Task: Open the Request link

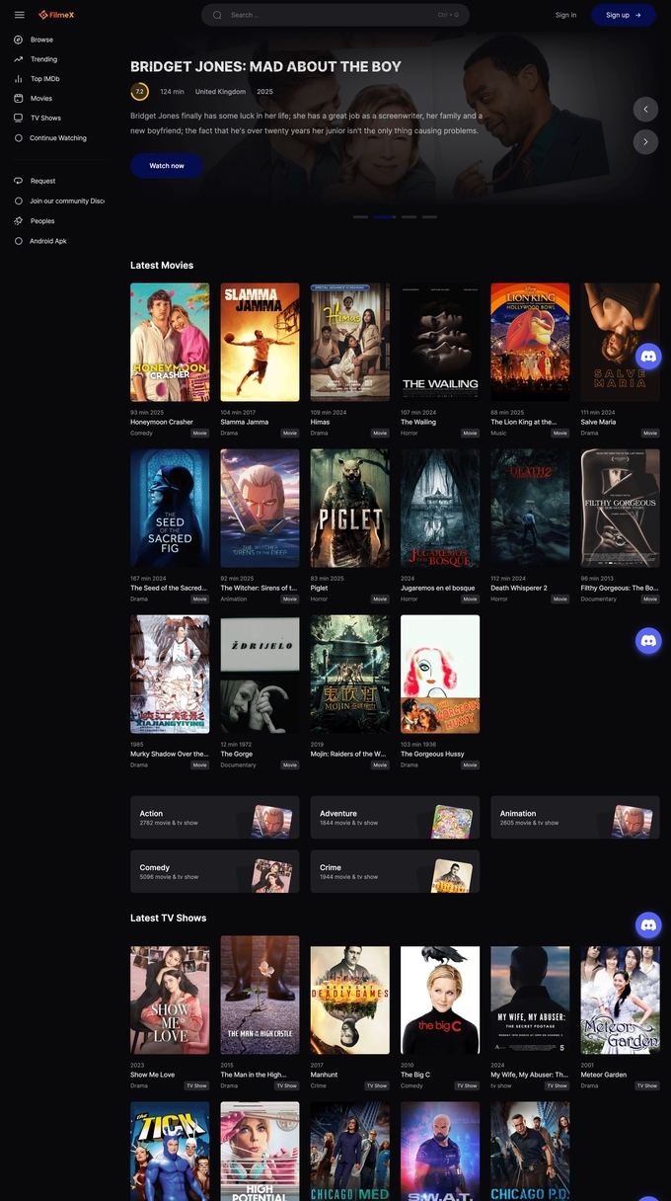Action: 42,181
